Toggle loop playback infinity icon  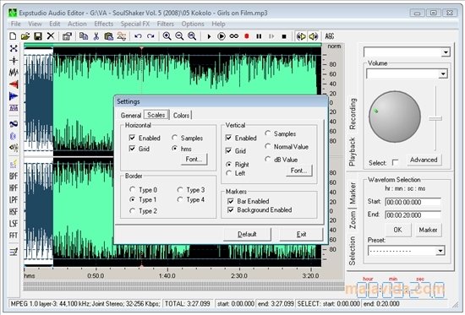click(x=234, y=36)
